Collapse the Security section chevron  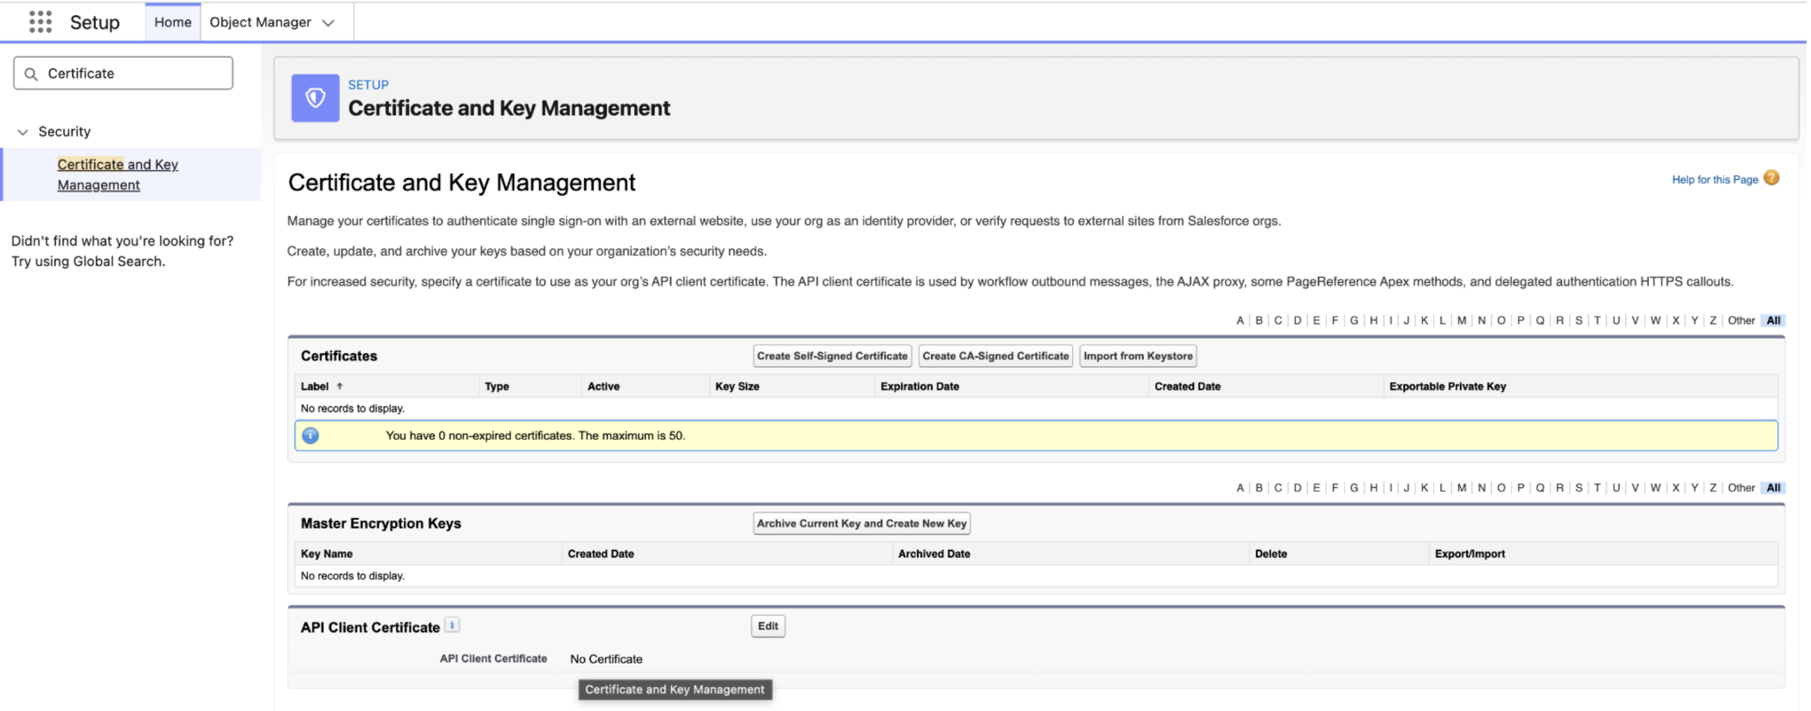click(23, 132)
